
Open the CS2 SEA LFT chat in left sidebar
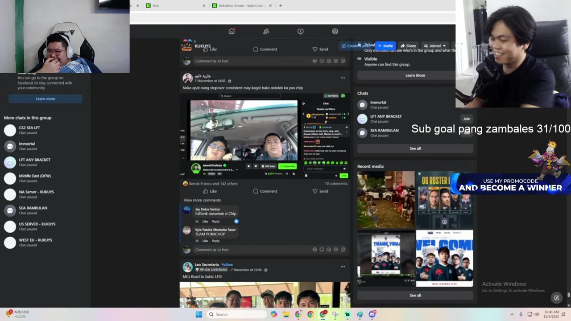(x=45, y=130)
